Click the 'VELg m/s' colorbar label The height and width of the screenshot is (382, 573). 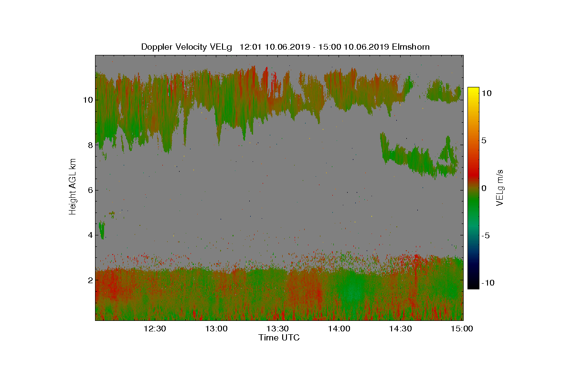coord(500,187)
